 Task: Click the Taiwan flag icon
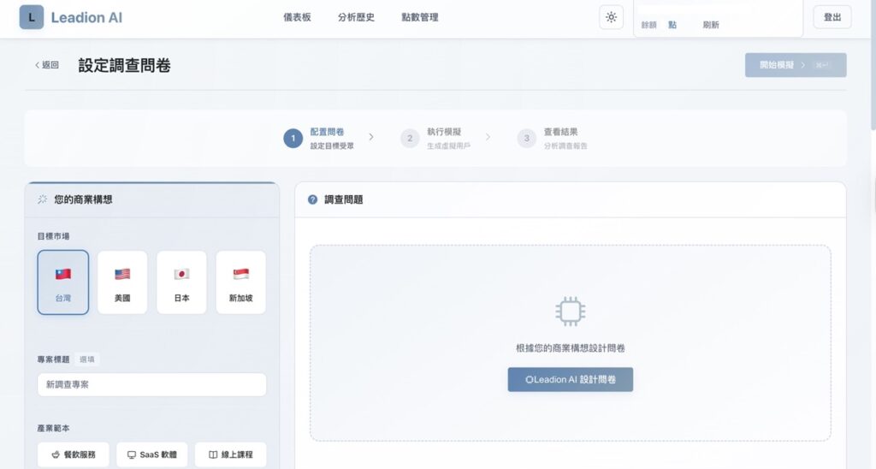pyautogui.click(x=63, y=274)
